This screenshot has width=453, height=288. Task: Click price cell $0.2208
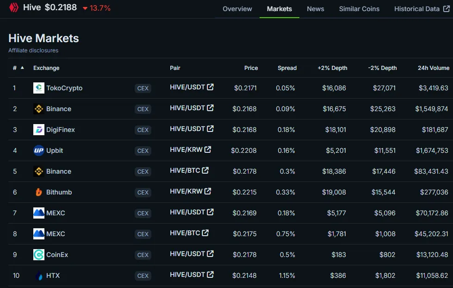pyautogui.click(x=243, y=150)
